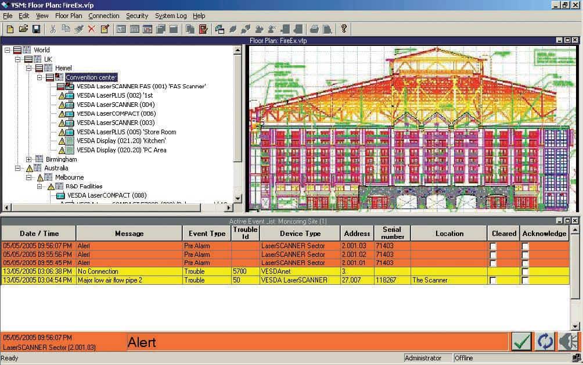Collapse the Australia tree node
Image resolution: width=583 pixels, height=365 pixels.
tap(18, 168)
